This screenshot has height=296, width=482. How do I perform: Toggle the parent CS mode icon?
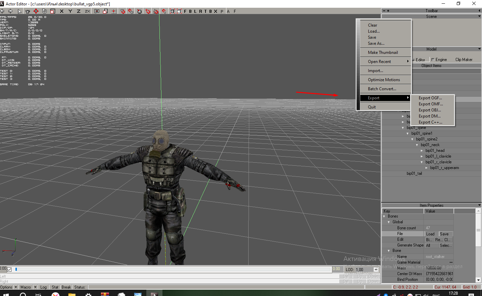[97, 11]
